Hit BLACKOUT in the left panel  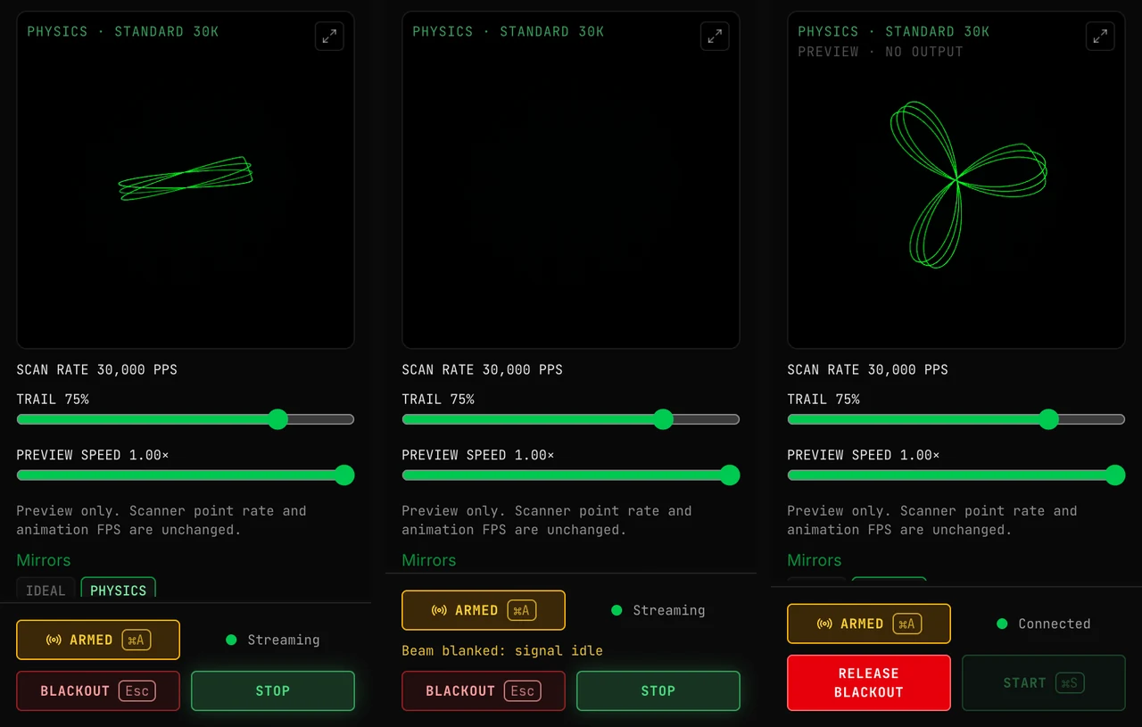tap(98, 691)
